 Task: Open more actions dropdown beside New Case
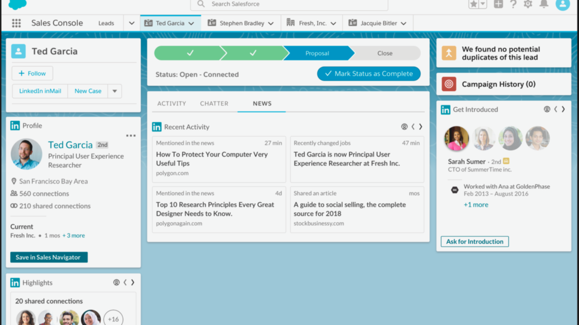click(x=115, y=91)
